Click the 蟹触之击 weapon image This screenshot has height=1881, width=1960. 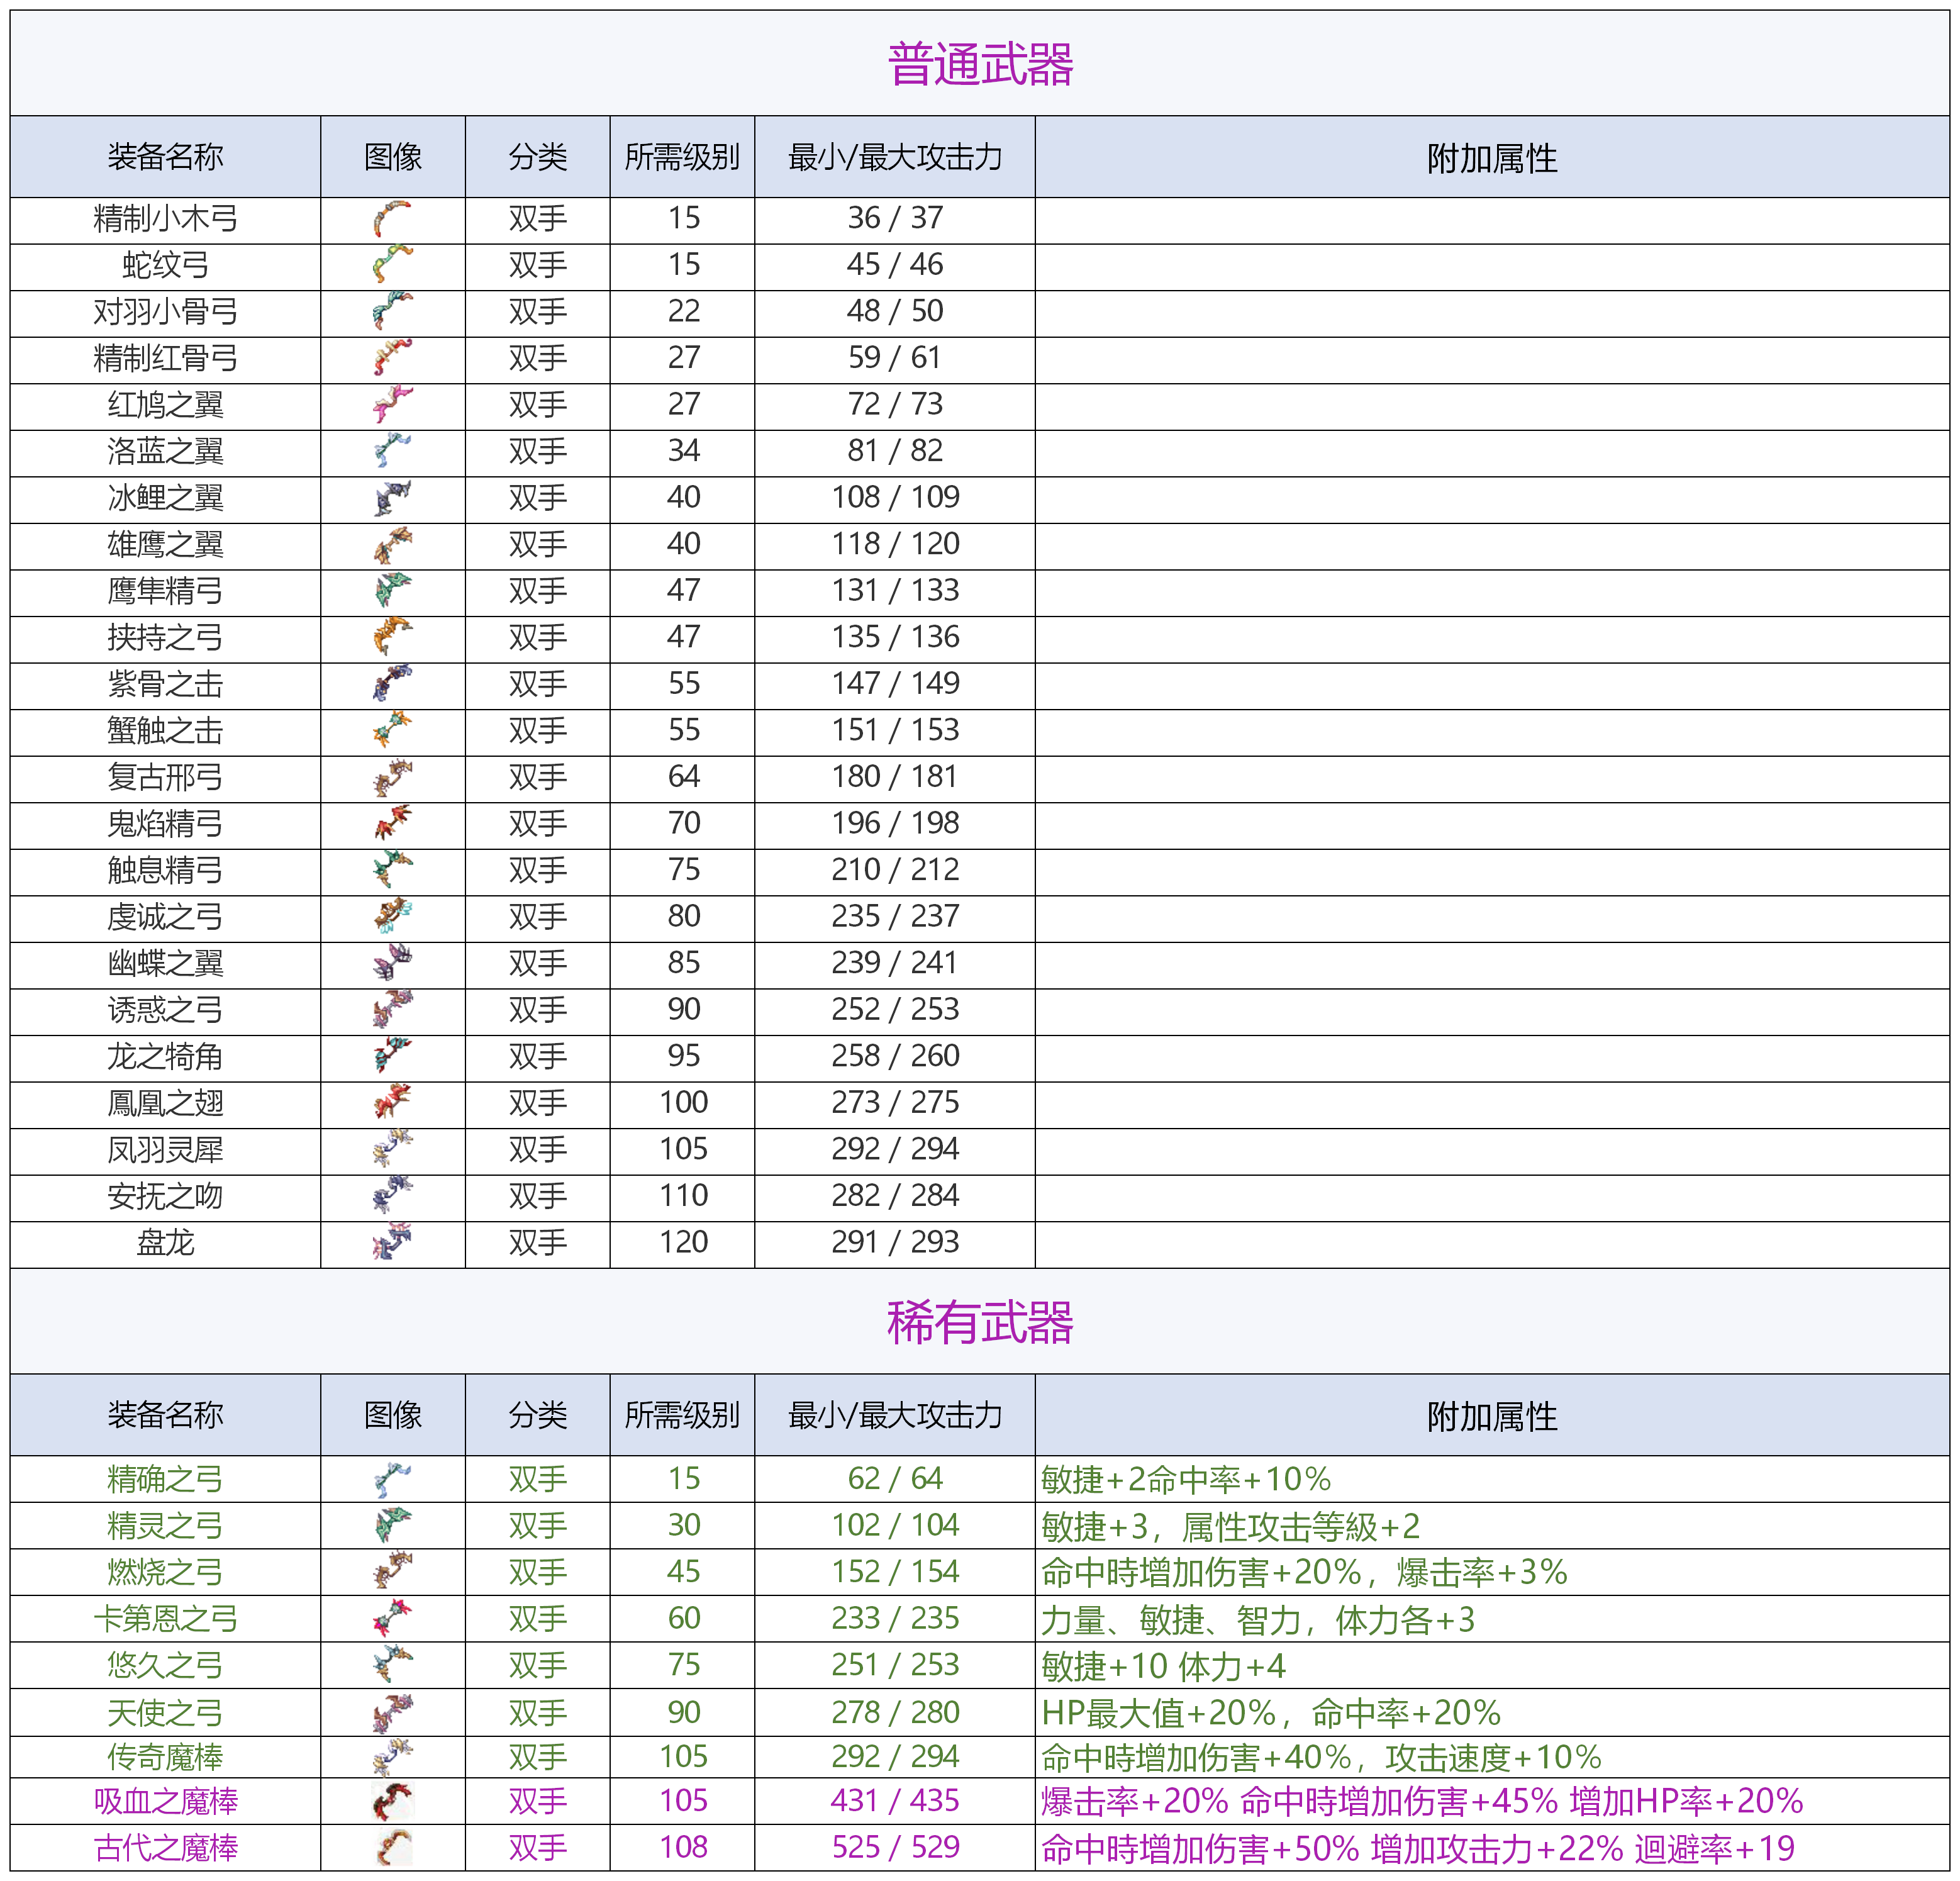tap(392, 731)
